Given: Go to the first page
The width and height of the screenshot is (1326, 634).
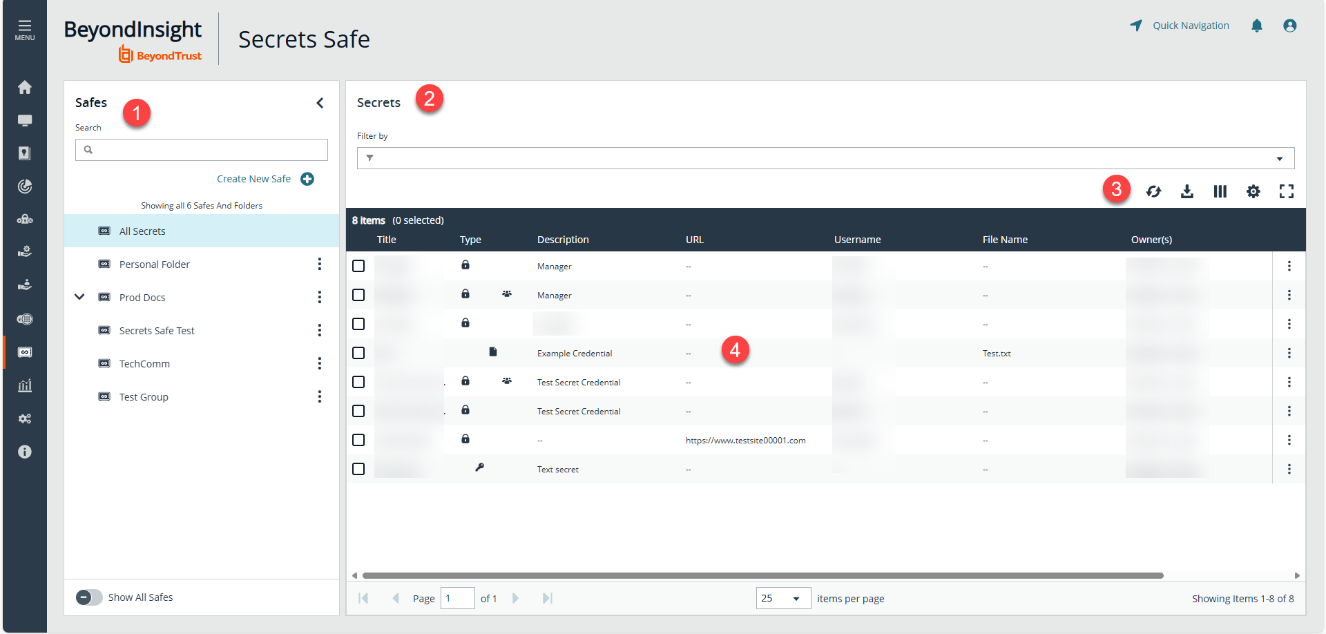Looking at the screenshot, I should [363, 598].
